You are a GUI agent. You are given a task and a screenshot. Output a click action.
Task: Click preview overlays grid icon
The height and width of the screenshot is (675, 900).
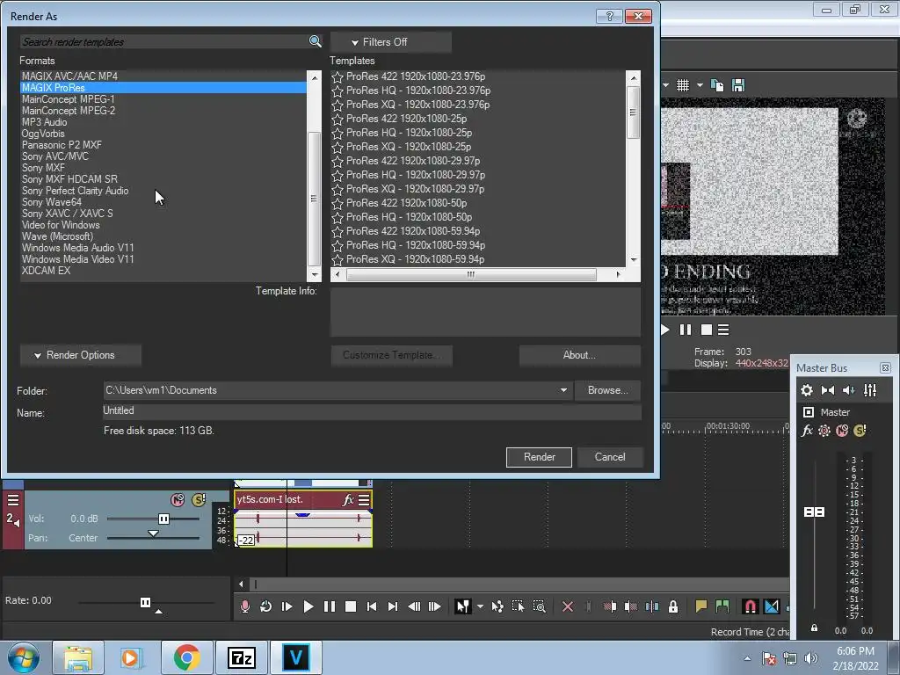(x=682, y=85)
